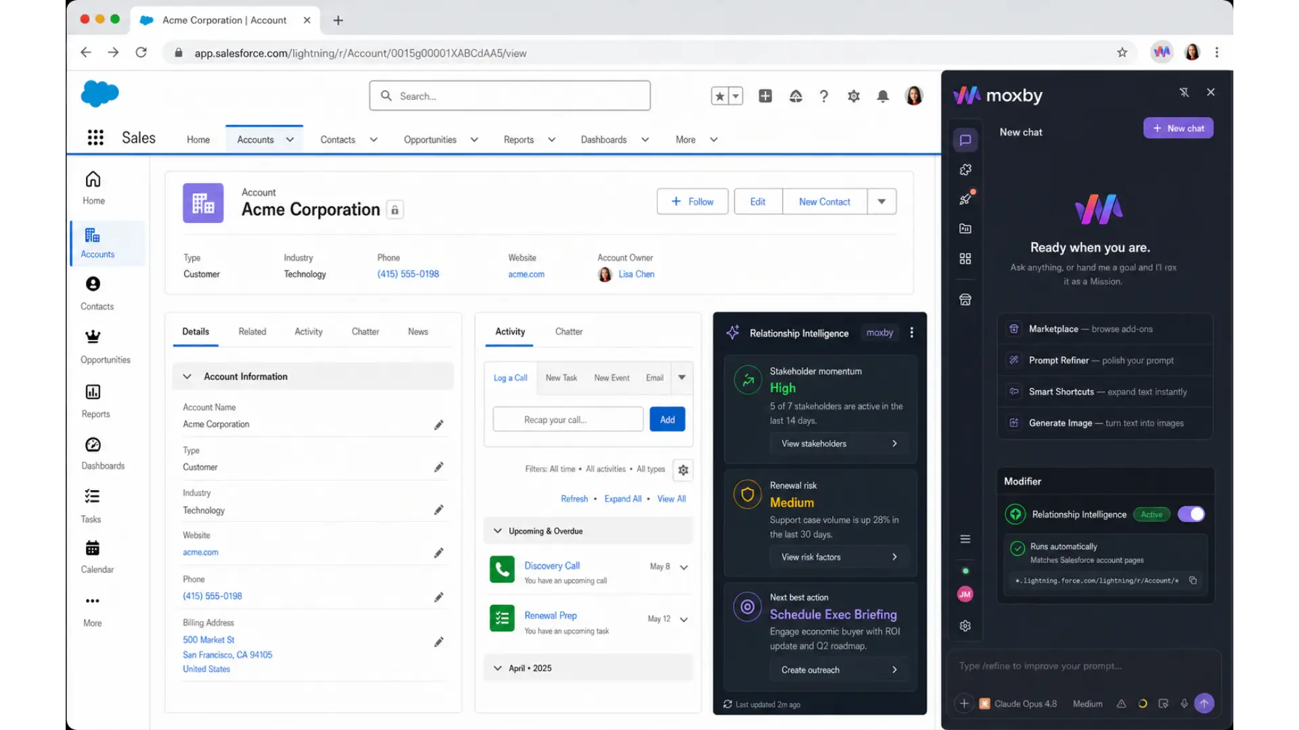The width and height of the screenshot is (1299, 730).
Task: Edit Account Name with the pencil icon
Action: click(438, 425)
